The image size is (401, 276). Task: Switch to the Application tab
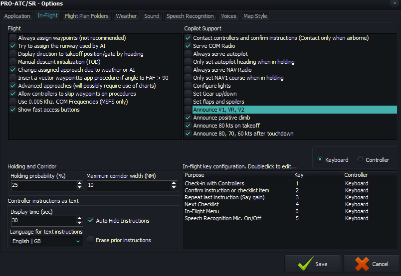(x=17, y=16)
